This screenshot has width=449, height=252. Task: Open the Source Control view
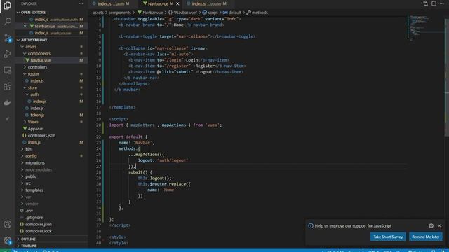pyautogui.click(x=7, y=38)
